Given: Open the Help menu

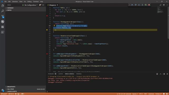Looking at the screenshot, I should click(41, 2).
